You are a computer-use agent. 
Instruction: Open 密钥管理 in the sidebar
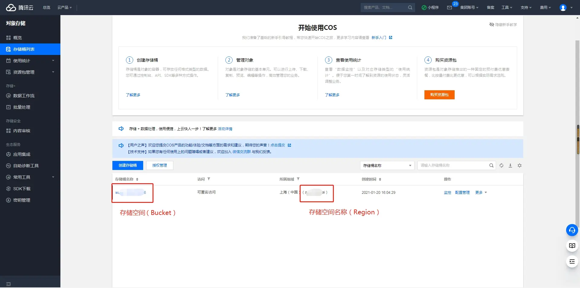[22, 200]
